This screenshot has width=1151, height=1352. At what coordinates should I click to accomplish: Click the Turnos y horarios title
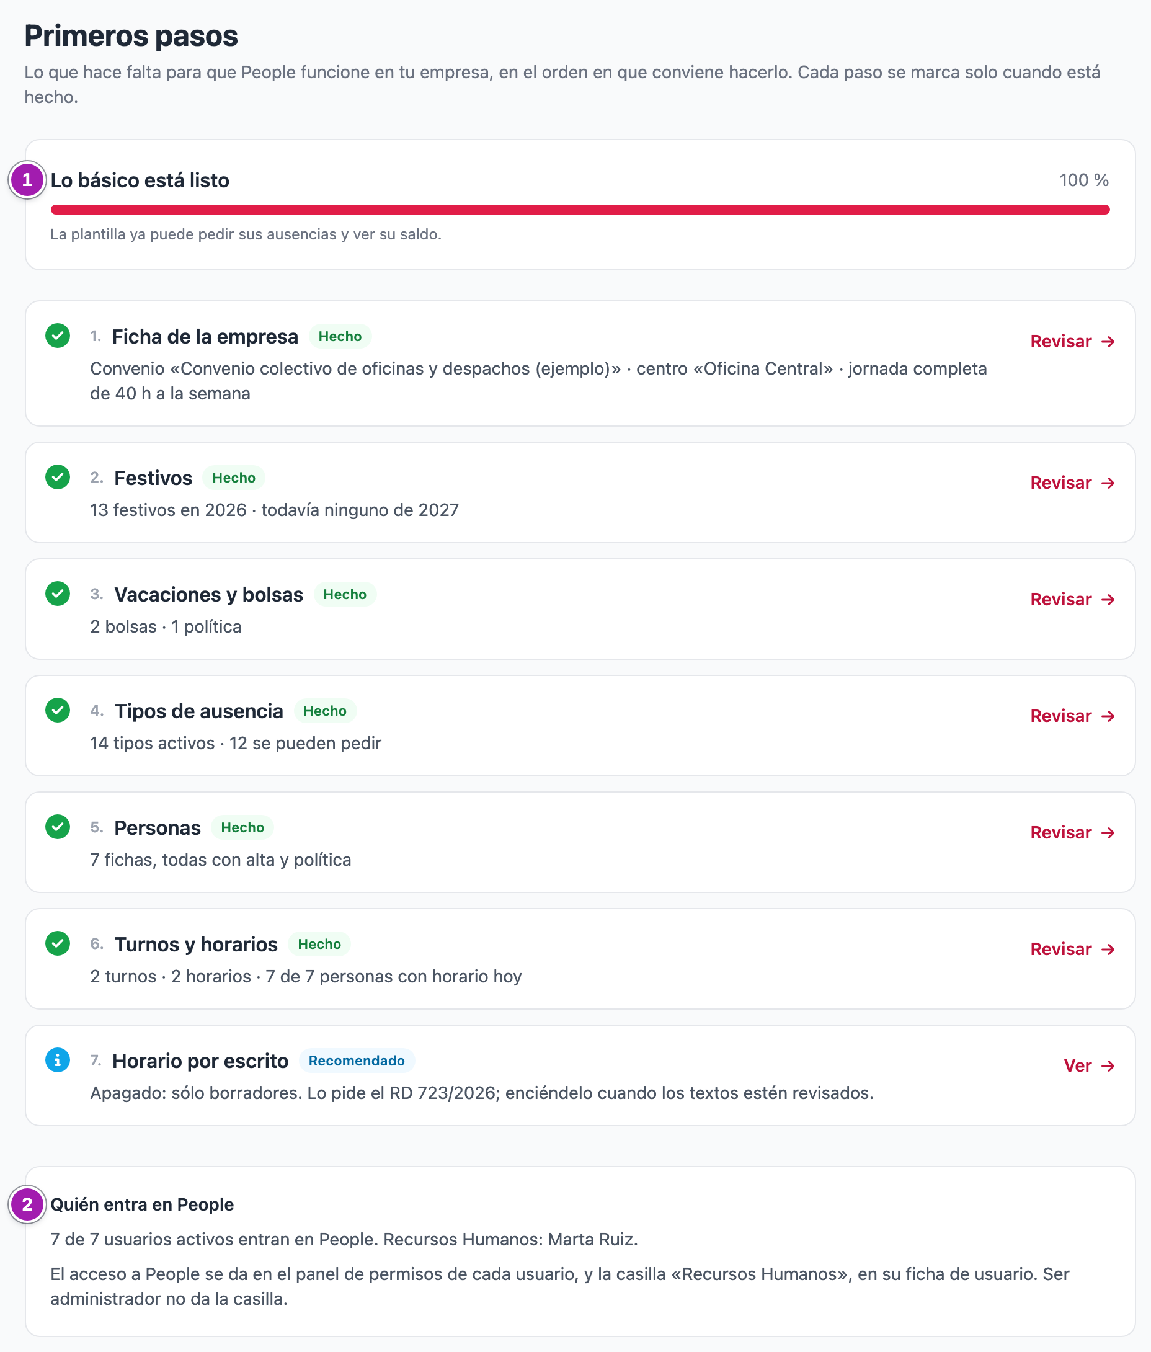196,945
